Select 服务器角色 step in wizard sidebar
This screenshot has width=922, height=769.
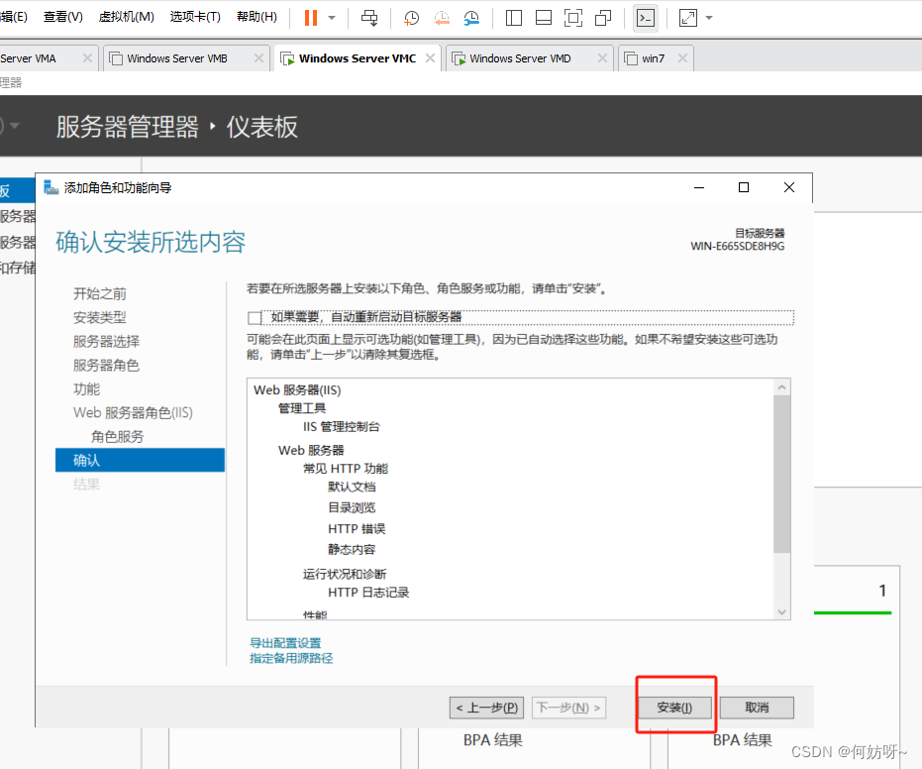(x=106, y=365)
